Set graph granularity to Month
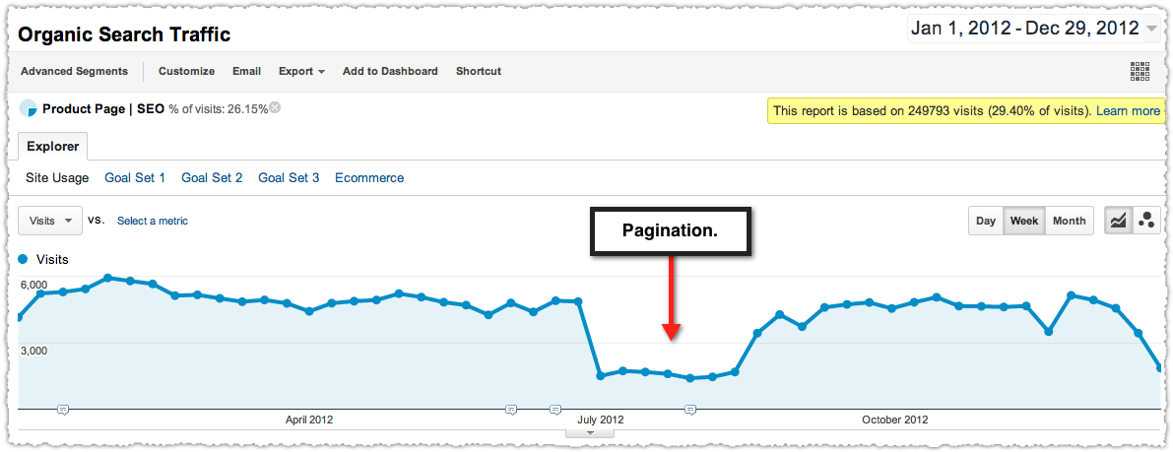 [1069, 221]
